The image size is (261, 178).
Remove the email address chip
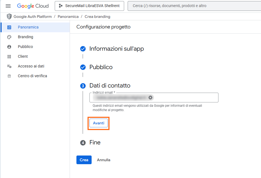[150, 98]
